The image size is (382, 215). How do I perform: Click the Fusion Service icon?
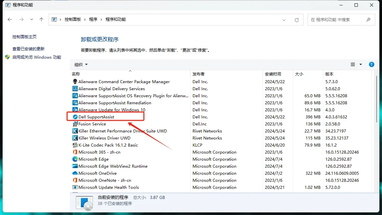pos(75,124)
